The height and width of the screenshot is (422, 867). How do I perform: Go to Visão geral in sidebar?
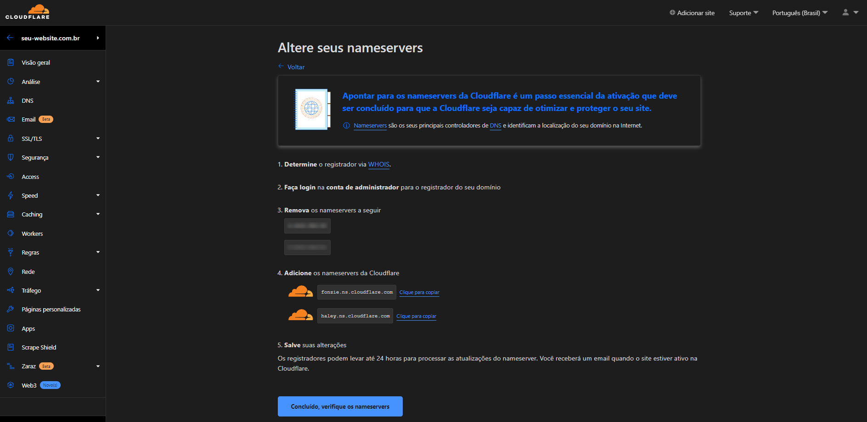36,62
